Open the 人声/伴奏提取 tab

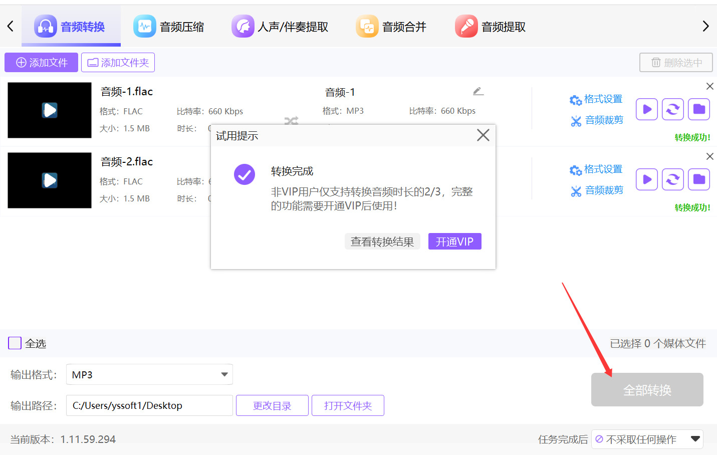coord(280,27)
